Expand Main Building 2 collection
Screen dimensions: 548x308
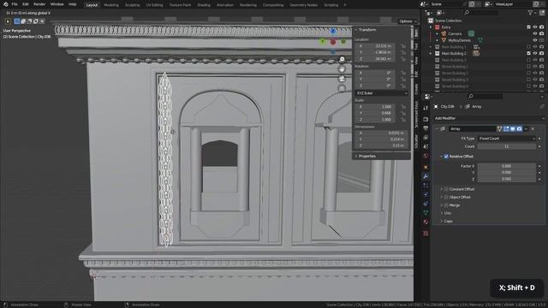(431, 53)
